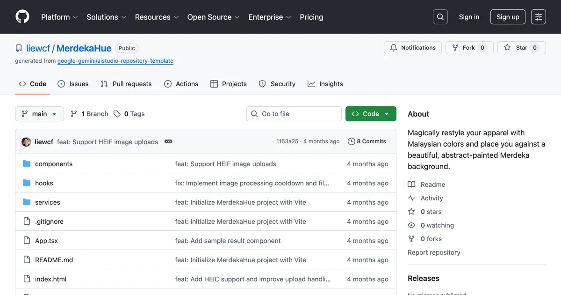Toggle notifications for this repository
The image size is (561, 295).
412,47
